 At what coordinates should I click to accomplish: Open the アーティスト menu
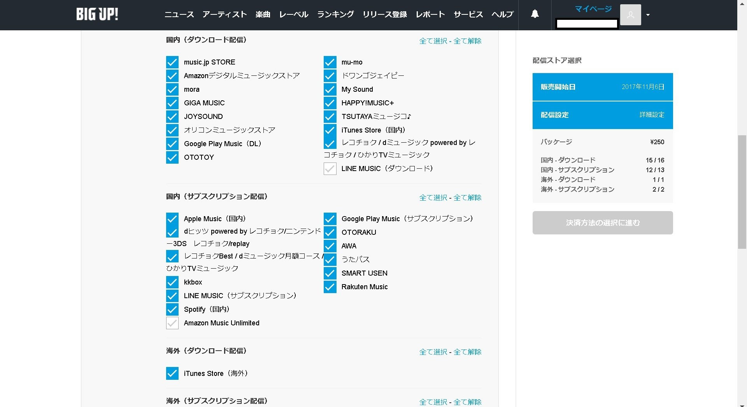pyautogui.click(x=224, y=14)
